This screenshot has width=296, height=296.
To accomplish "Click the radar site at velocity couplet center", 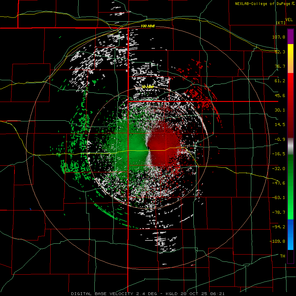I will tap(148, 148).
